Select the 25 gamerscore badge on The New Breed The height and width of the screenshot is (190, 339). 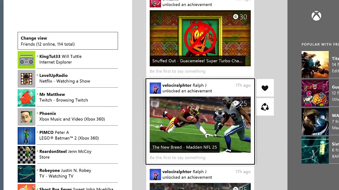(240, 103)
